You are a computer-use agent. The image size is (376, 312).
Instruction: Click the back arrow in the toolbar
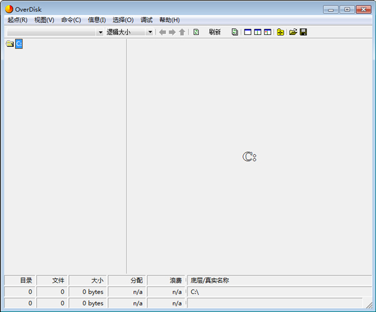coord(162,32)
